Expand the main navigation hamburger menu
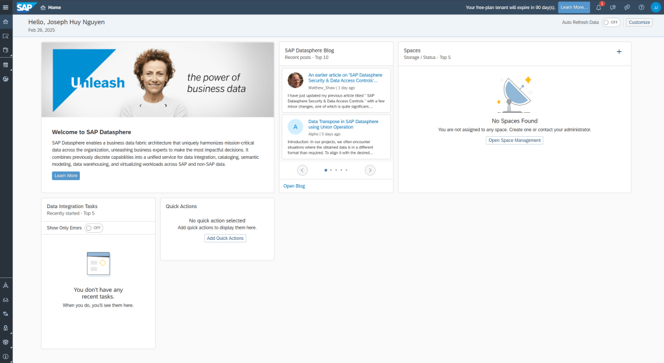Image resolution: width=664 pixels, height=363 pixels. [x=6, y=7]
